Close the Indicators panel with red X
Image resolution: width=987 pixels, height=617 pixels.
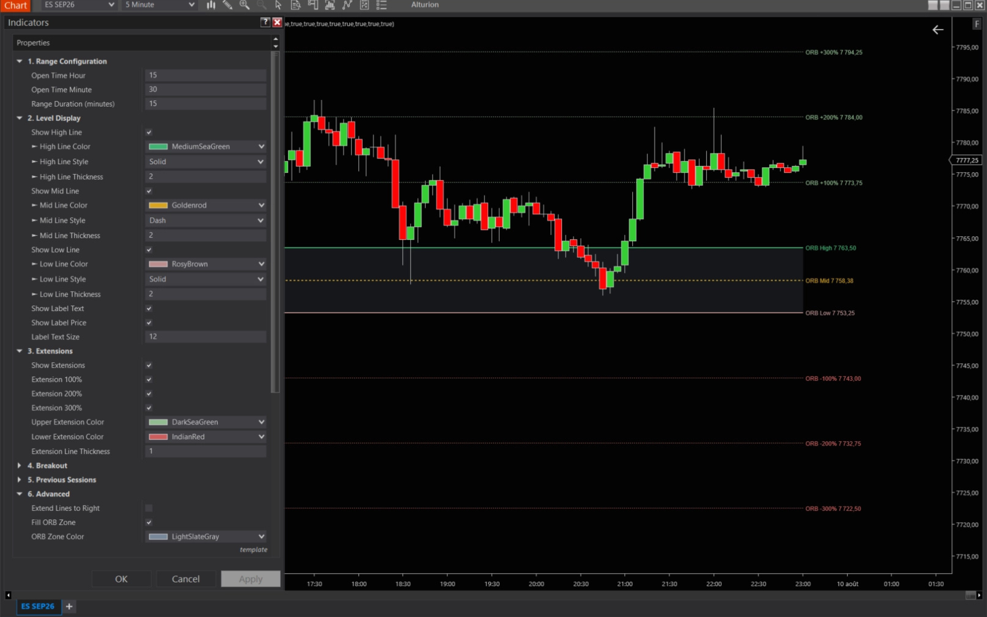coord(278,22)
